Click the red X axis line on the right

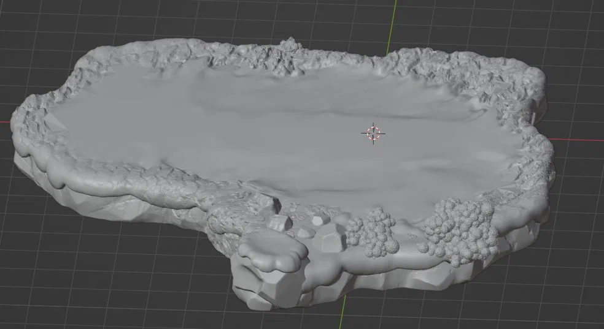[x=576, y=140]
